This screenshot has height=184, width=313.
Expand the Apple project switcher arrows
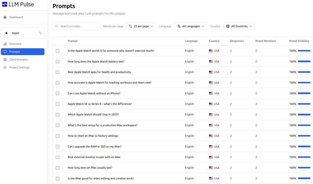40,33
